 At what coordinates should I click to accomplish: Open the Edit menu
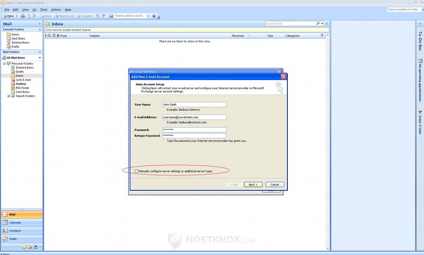[16, 9]
